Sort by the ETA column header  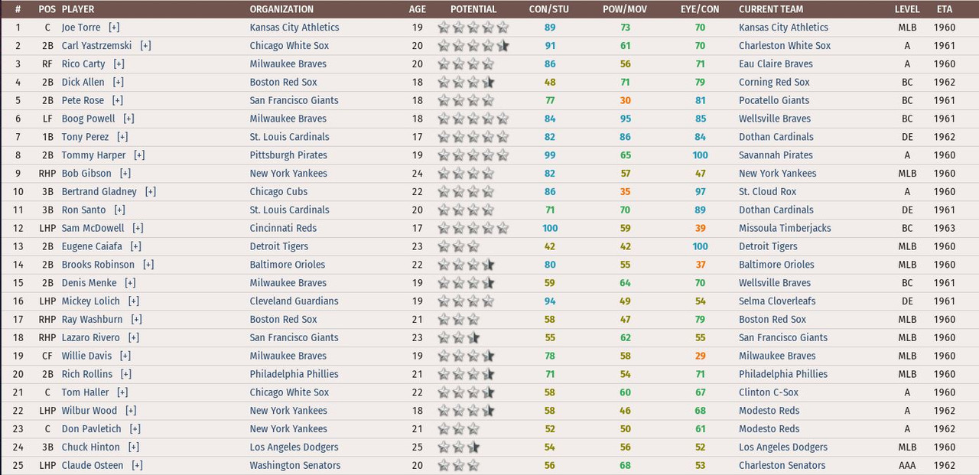pos(945,9)
